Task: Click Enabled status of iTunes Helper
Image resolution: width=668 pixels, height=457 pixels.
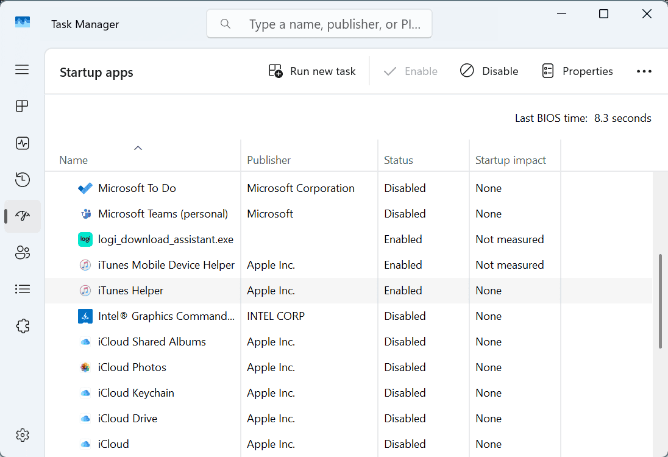Action: coord(403,291)
